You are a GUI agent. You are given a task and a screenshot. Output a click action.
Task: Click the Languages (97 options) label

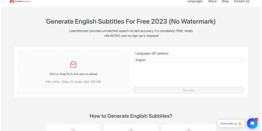pos(152,53)
